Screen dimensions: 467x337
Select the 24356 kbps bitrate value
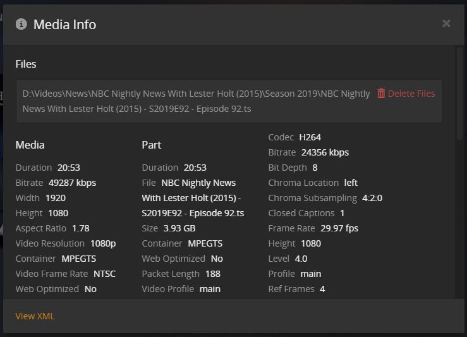(x=325, y=152)
